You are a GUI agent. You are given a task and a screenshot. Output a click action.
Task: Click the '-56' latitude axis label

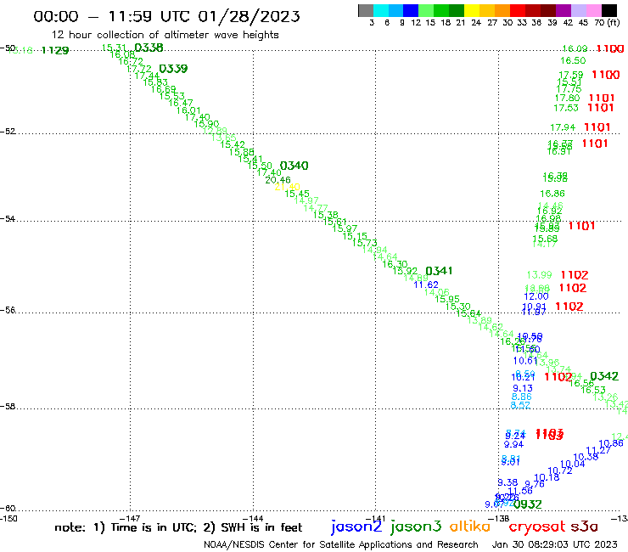[8, 310]
